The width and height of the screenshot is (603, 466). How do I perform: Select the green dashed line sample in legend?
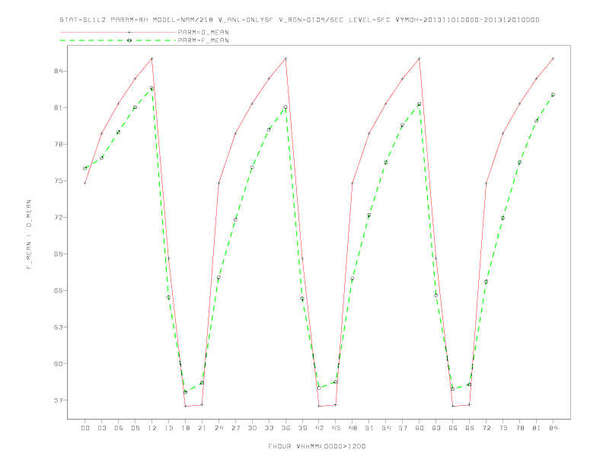click(x=118, y=40)
